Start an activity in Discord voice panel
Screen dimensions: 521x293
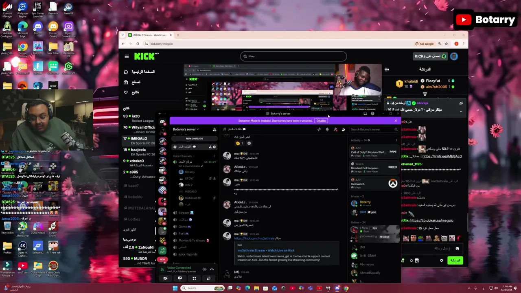point(194,278)
